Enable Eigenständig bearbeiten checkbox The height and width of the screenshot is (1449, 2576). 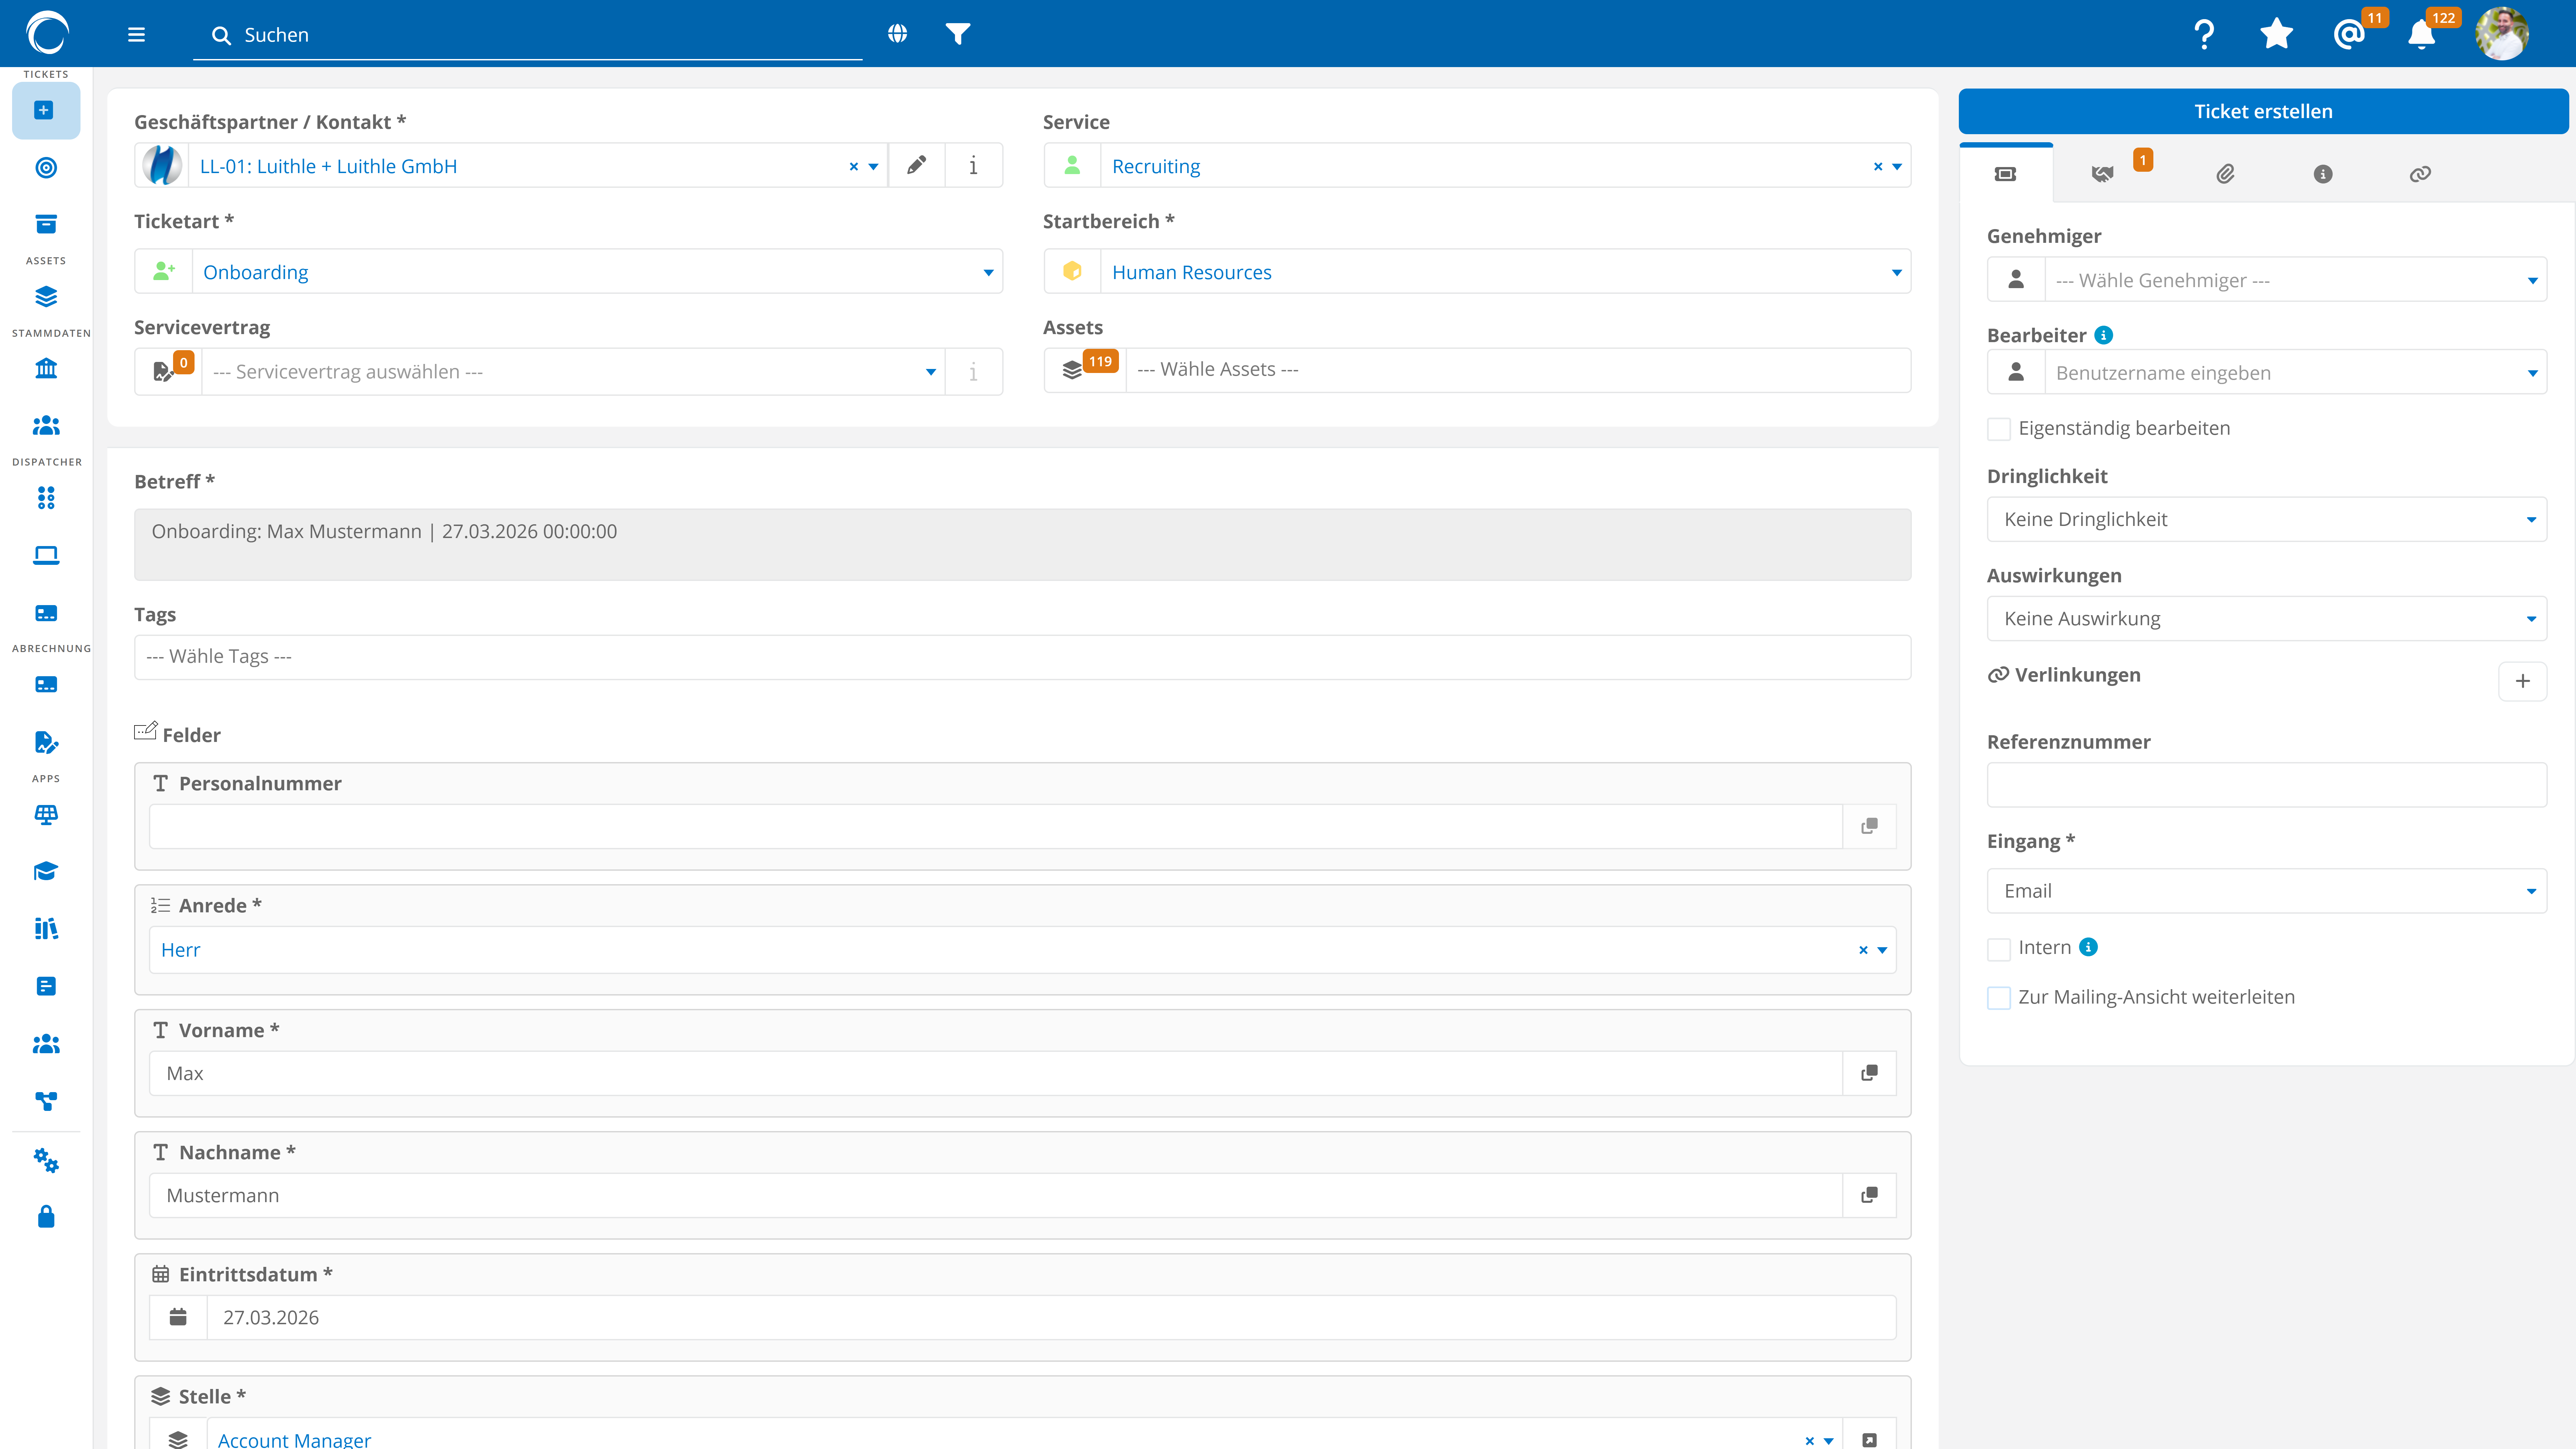point(1999,429)
